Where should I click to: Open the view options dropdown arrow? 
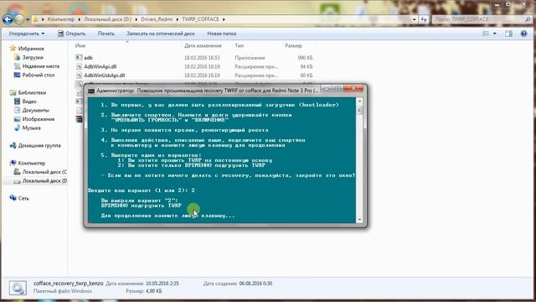click(x=495, y=34)
